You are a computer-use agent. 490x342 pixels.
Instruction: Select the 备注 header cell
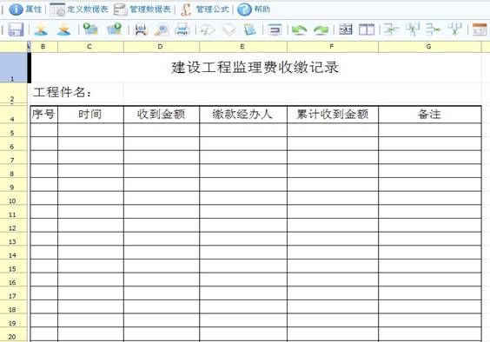click(430, 115)
